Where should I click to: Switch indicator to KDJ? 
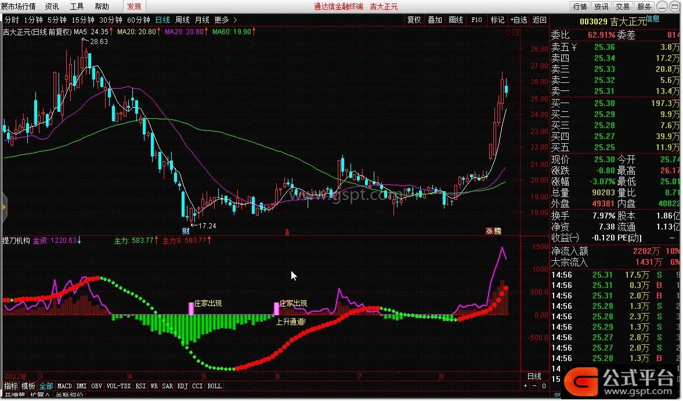tap(183, 386)
